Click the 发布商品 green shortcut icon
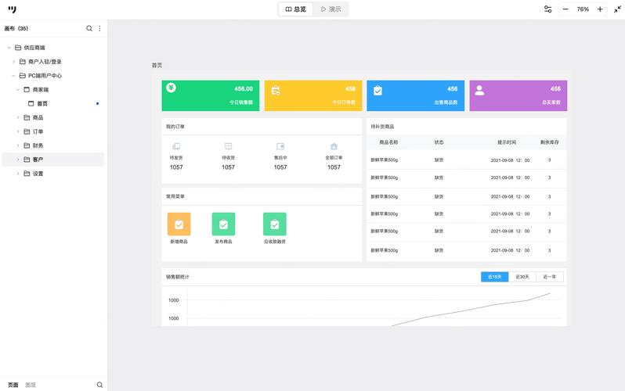Screen dimensions: 625x391 [223, 224]
